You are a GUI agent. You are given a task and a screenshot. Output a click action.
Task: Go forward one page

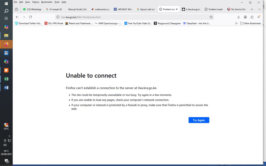[24, 17]
